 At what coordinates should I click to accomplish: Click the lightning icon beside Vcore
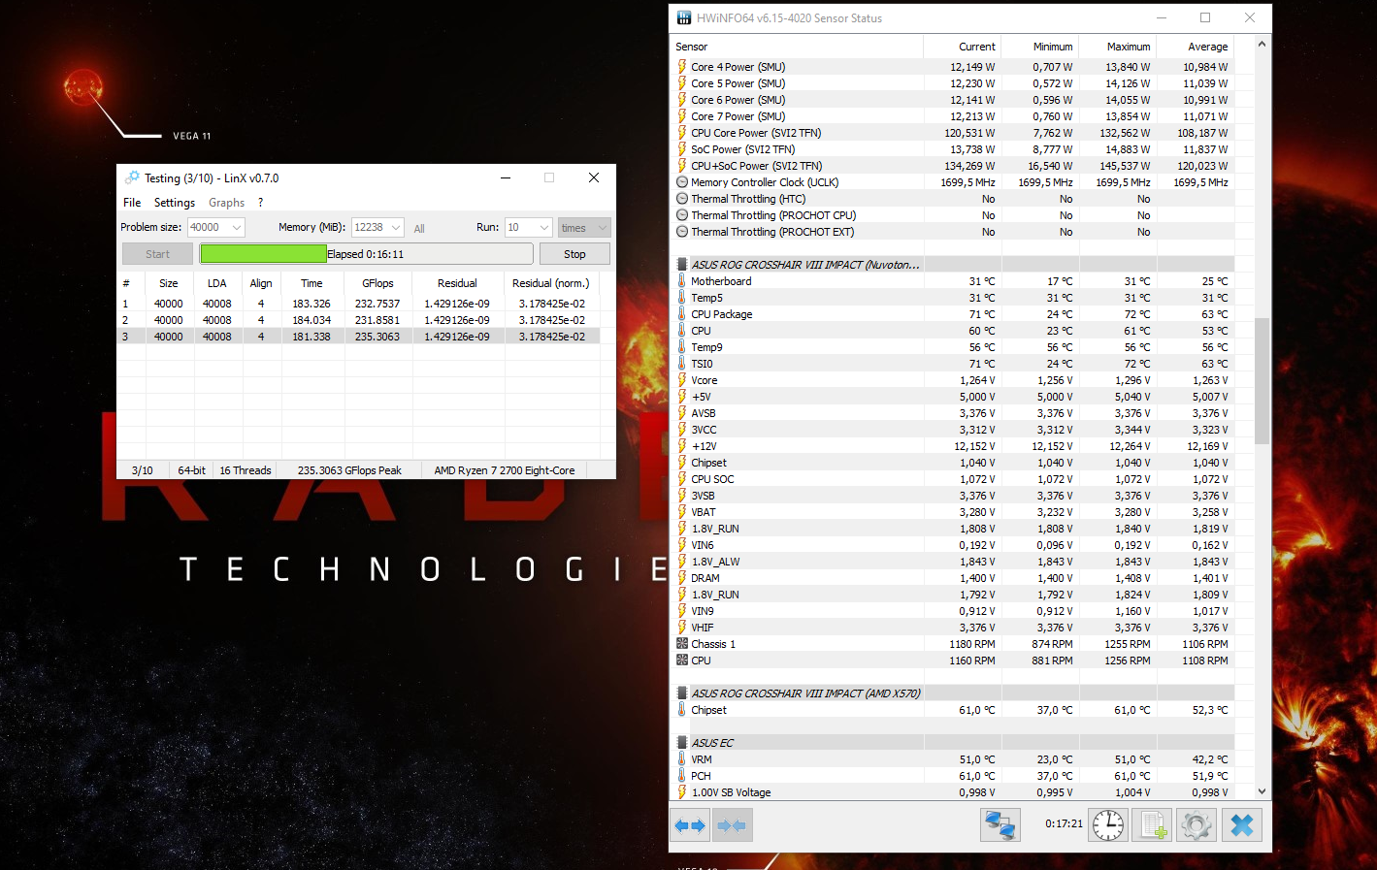tap(682, 380)
